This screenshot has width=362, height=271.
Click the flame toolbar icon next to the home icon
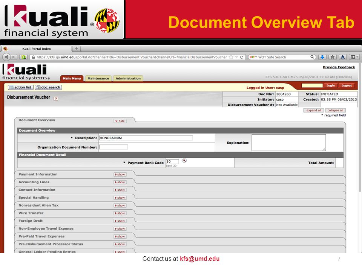click(x=343, y=57)
